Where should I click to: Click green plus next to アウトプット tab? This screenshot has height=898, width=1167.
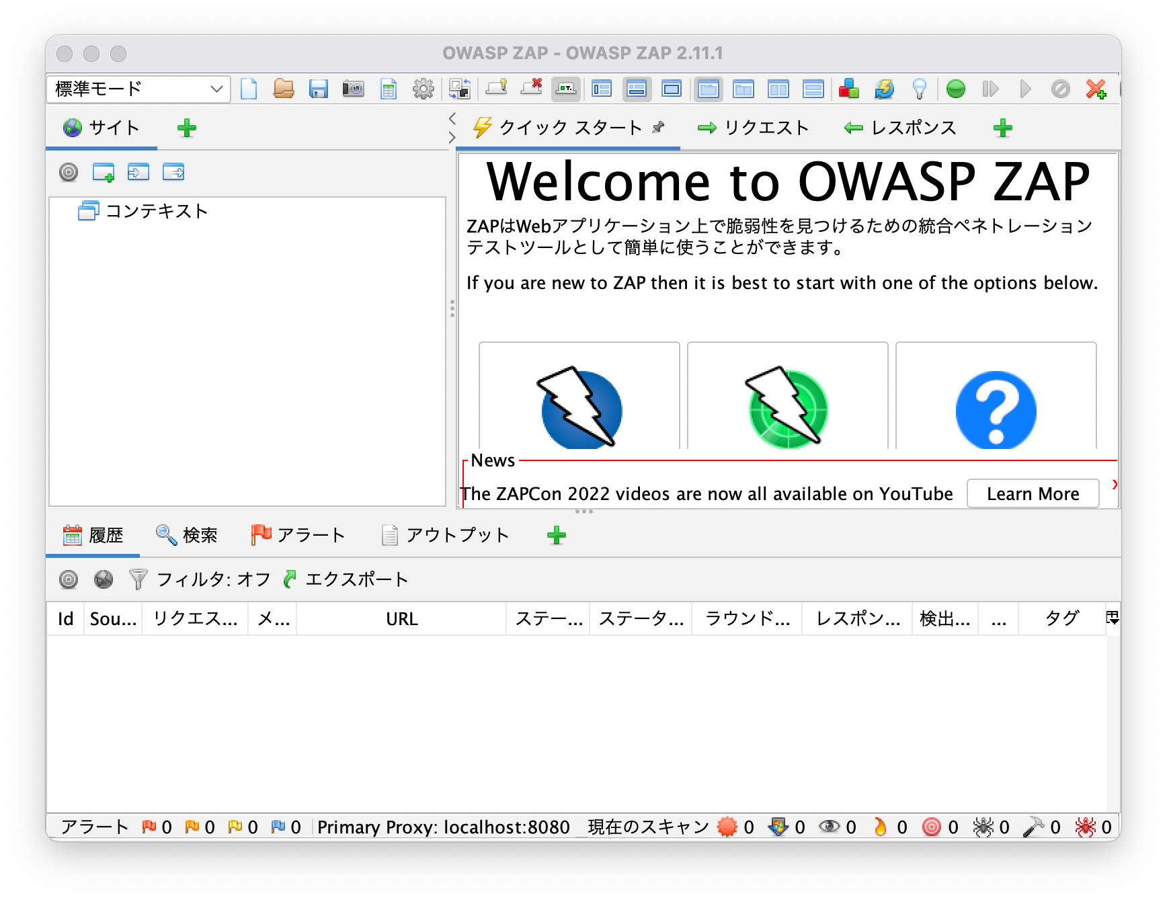pyautogui.click(x=557, y=536)
